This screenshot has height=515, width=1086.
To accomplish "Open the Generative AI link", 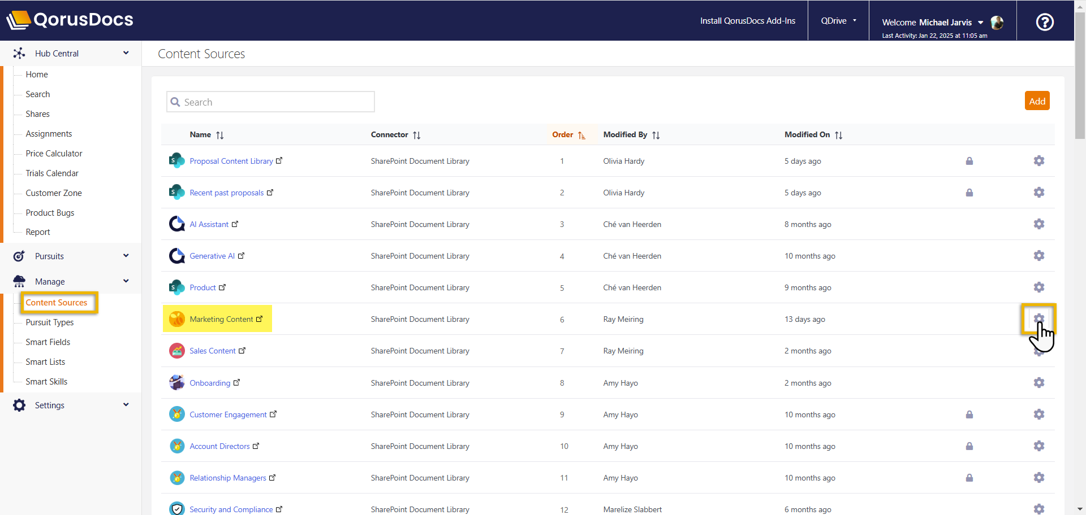I will point(212,256).
